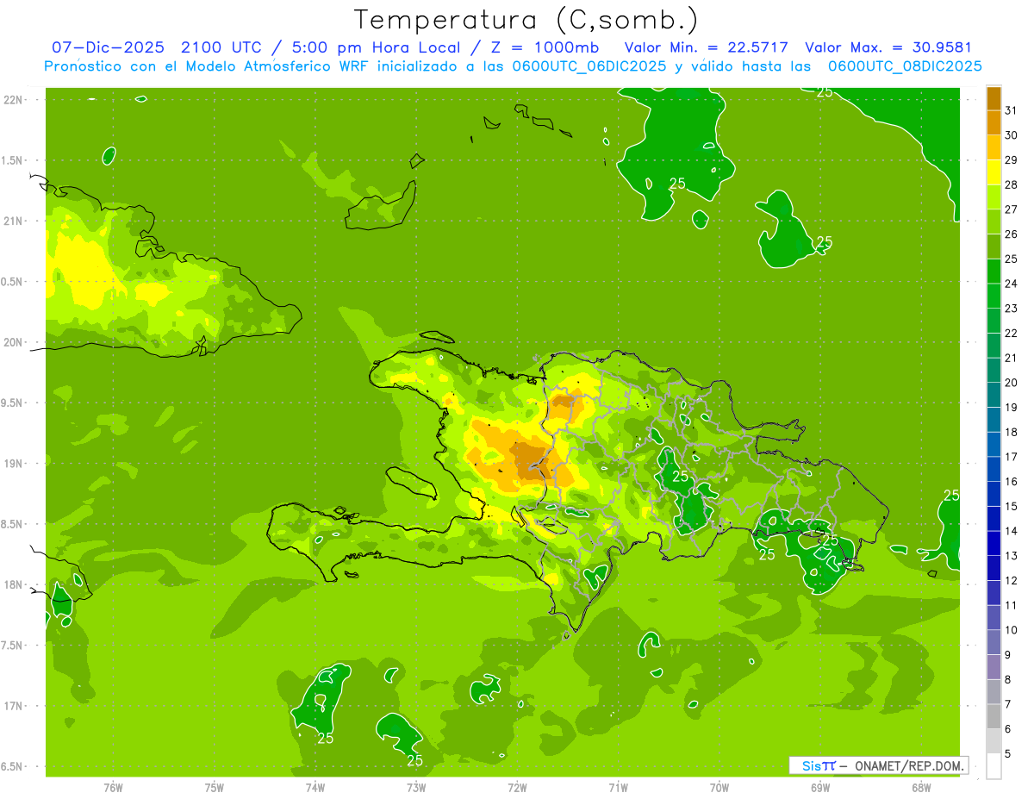Click the '18N' latitude axis label

click(x=13, y=585)
